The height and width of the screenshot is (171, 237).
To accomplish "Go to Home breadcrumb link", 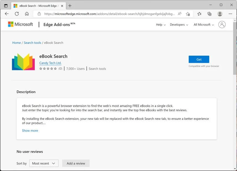I will click(17, 43).
